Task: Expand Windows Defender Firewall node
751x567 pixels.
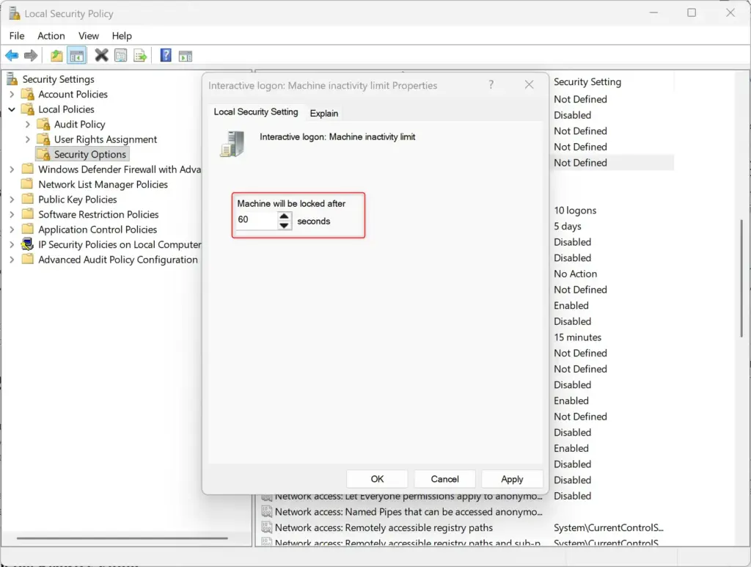Action: point(12,169)
